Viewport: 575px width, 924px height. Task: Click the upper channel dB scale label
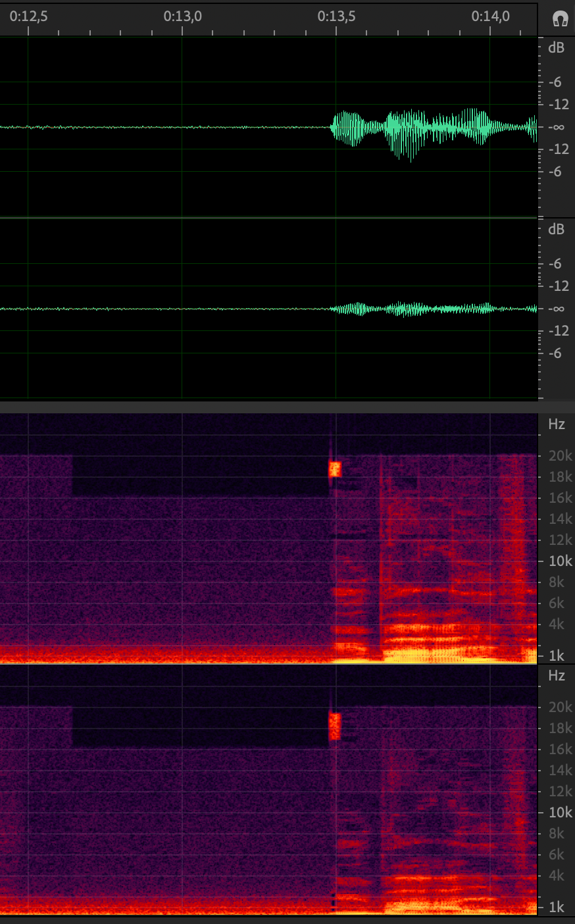(x=556, y=47)
